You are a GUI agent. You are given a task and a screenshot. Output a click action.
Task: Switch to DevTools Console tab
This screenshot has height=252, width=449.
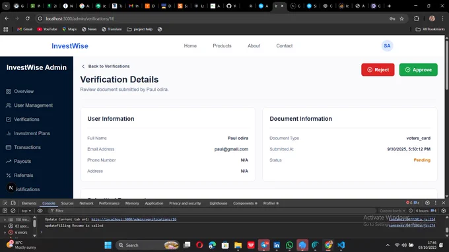[x=49, y=203]
